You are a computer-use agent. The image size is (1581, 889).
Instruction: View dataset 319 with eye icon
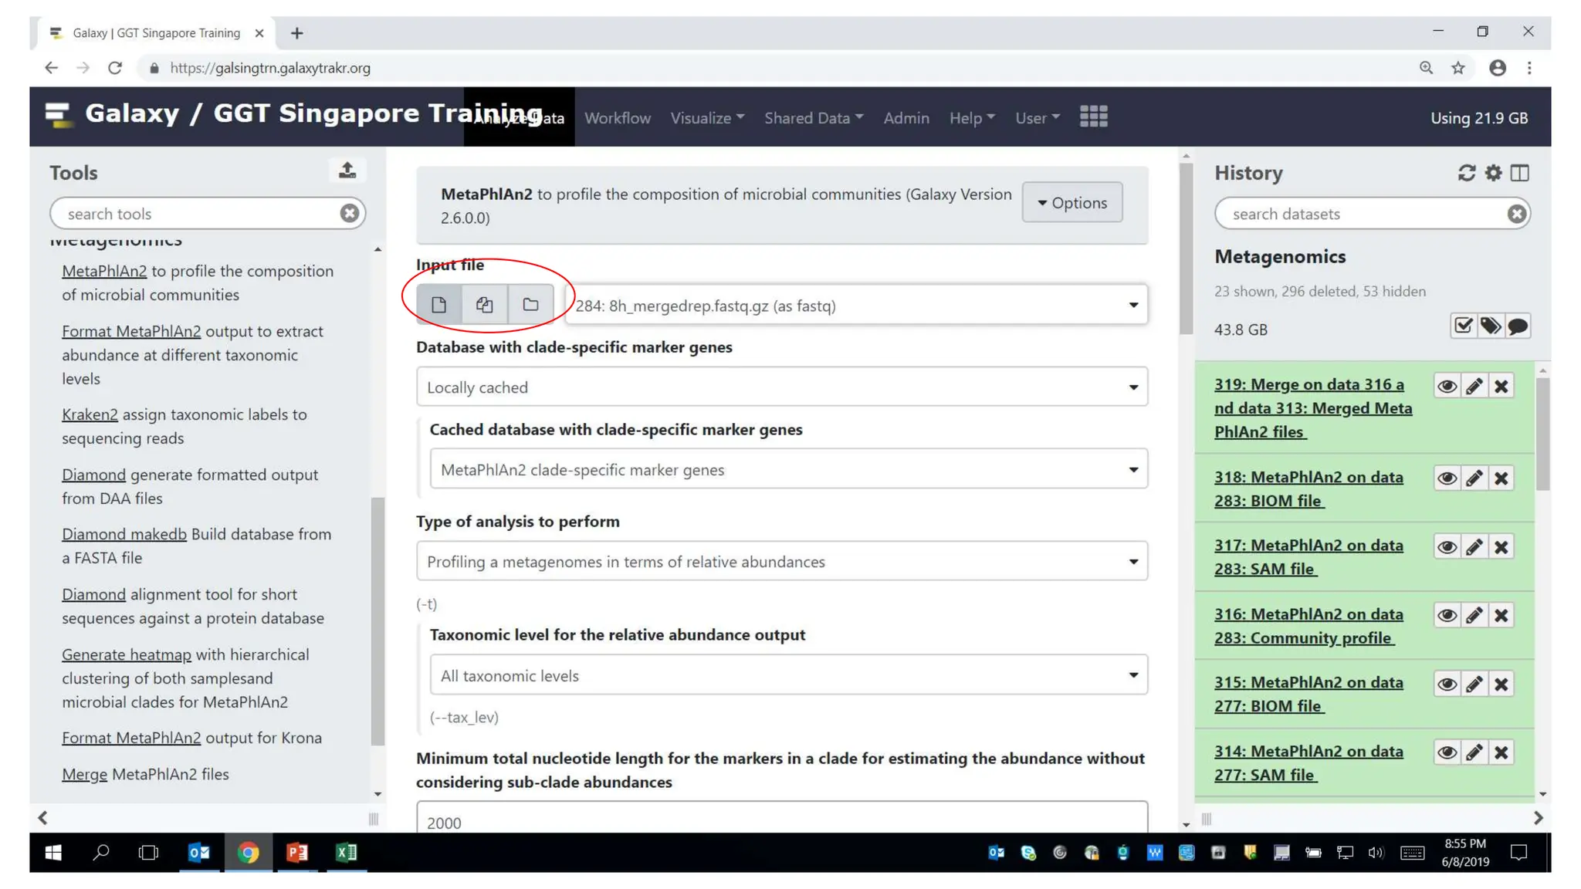coord(1447,386)
